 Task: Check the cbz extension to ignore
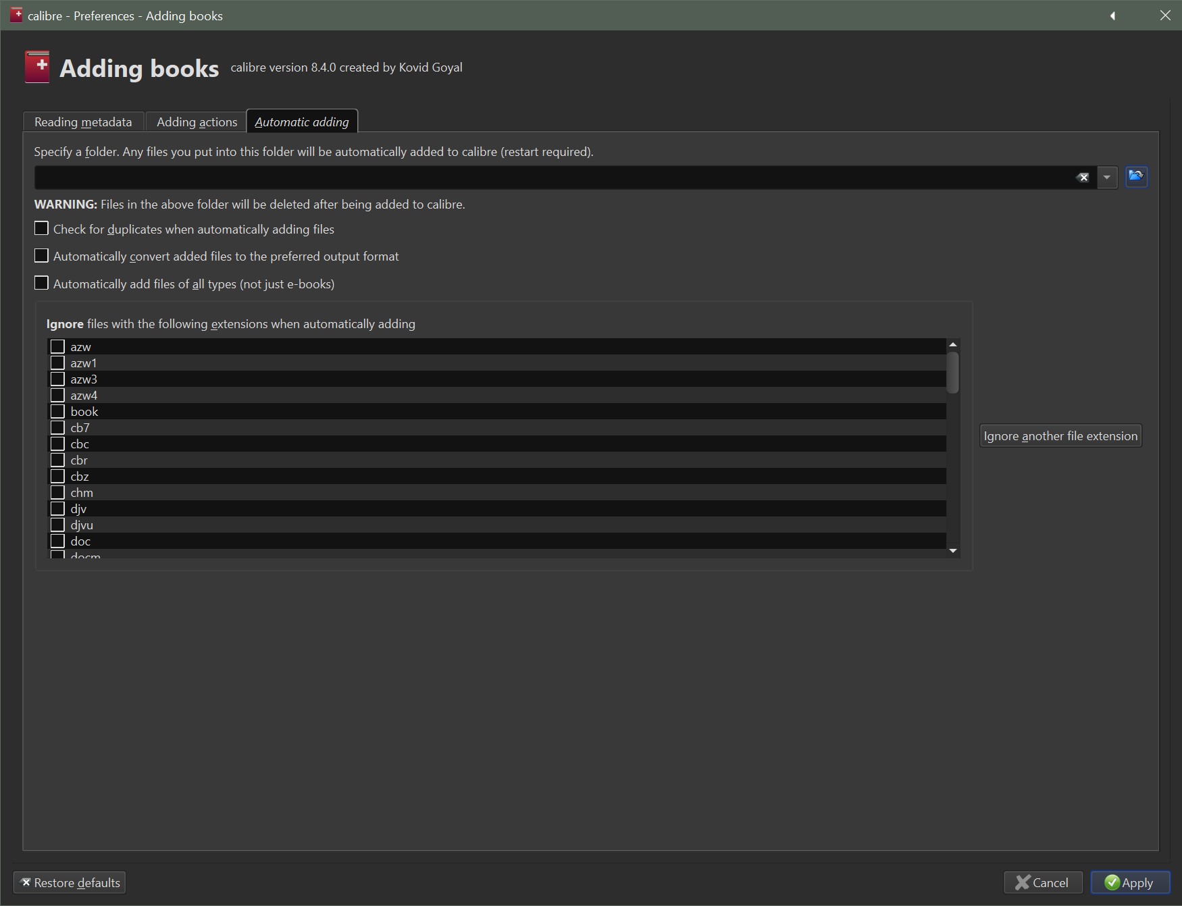click(58, 477)
